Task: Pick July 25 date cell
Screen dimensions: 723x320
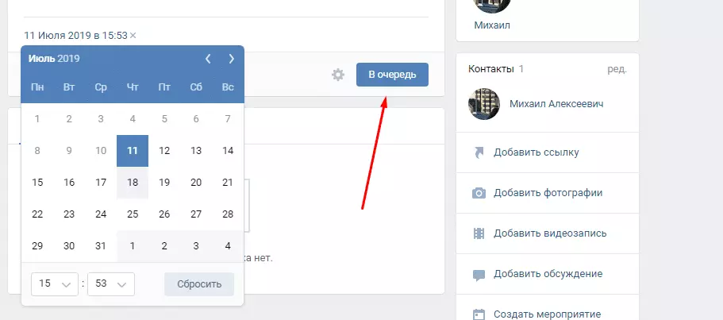Action: 133,214
